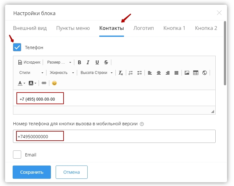Open the Внешний вид tab

tap(30, 28)
